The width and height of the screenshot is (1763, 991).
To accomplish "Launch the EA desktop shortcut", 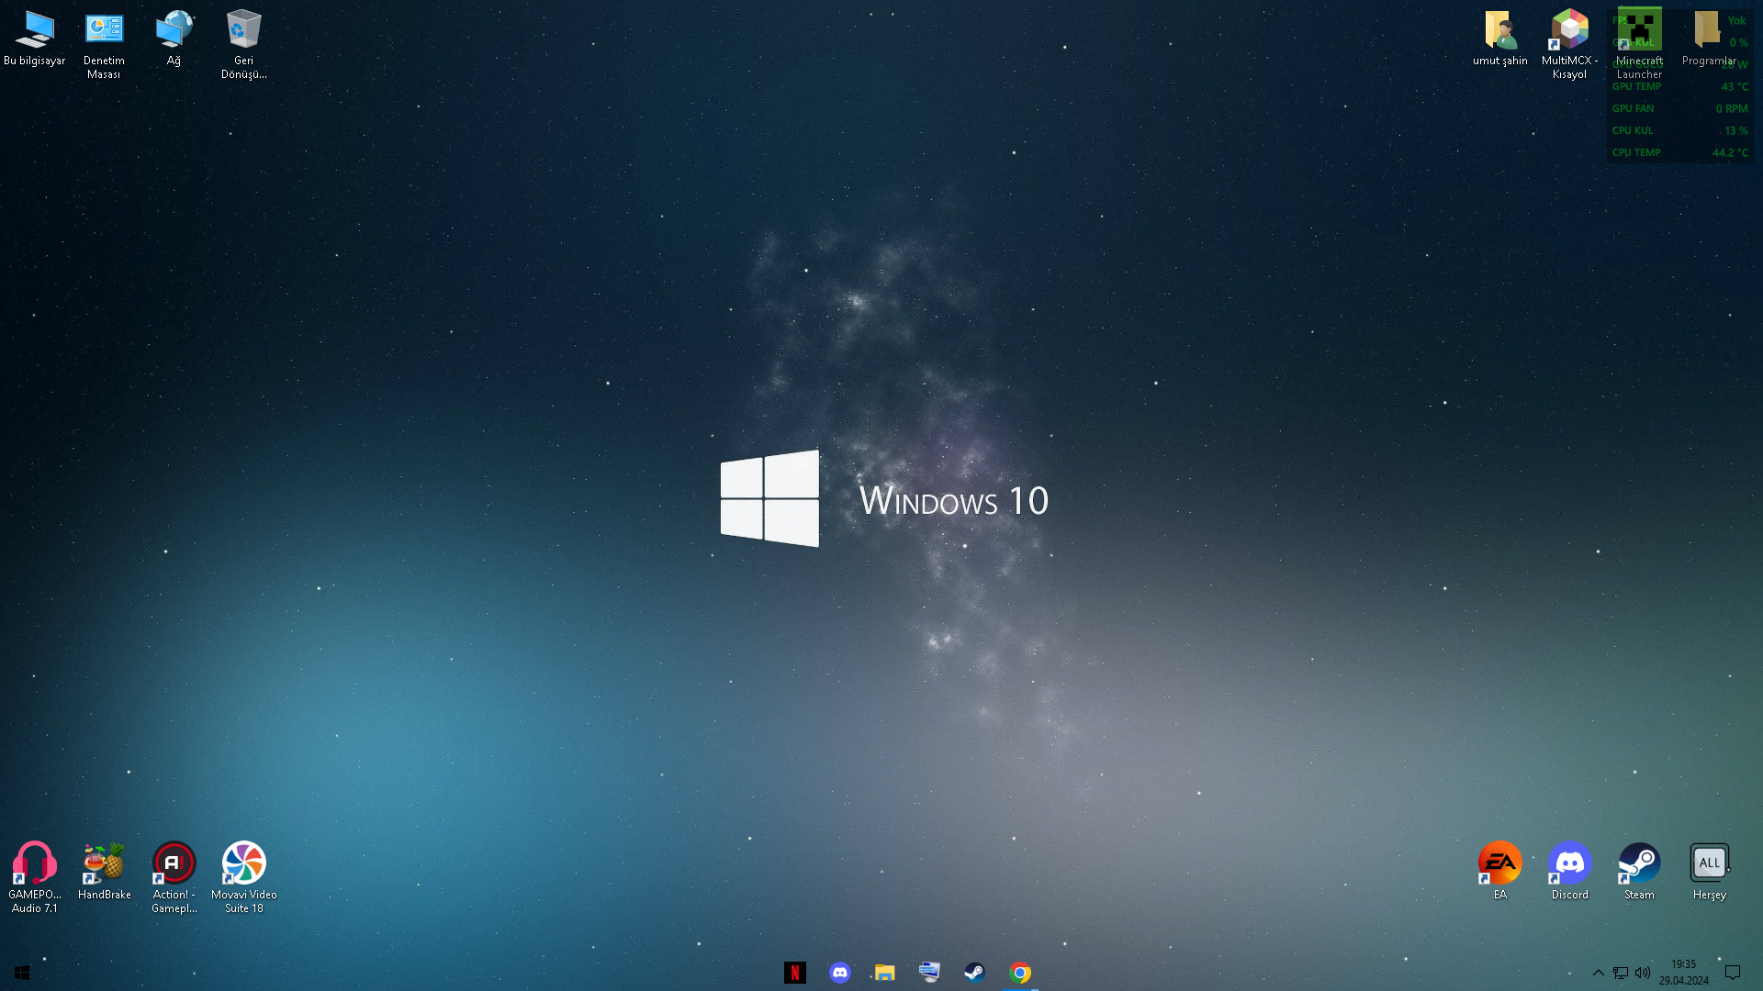I will pos(1499,872).
